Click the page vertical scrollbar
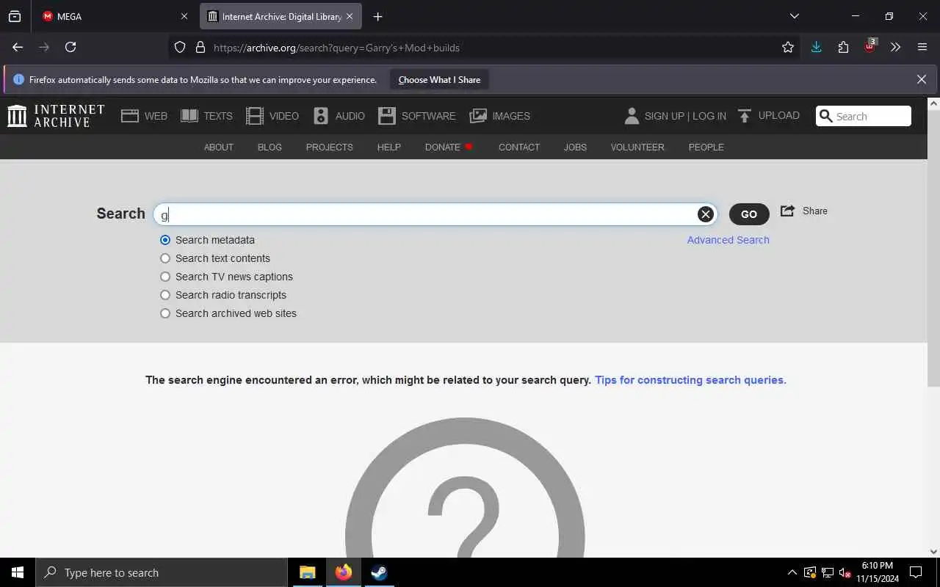 (x=933, y=249)
